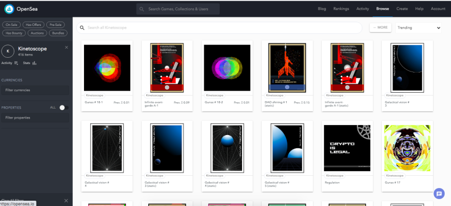Click the magnifier icon in Kinetoscope search

point(82,28)
